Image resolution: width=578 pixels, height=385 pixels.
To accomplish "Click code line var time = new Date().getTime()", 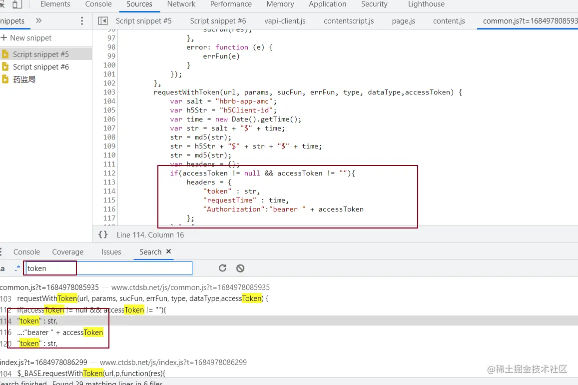I will (x=236, y=119).
